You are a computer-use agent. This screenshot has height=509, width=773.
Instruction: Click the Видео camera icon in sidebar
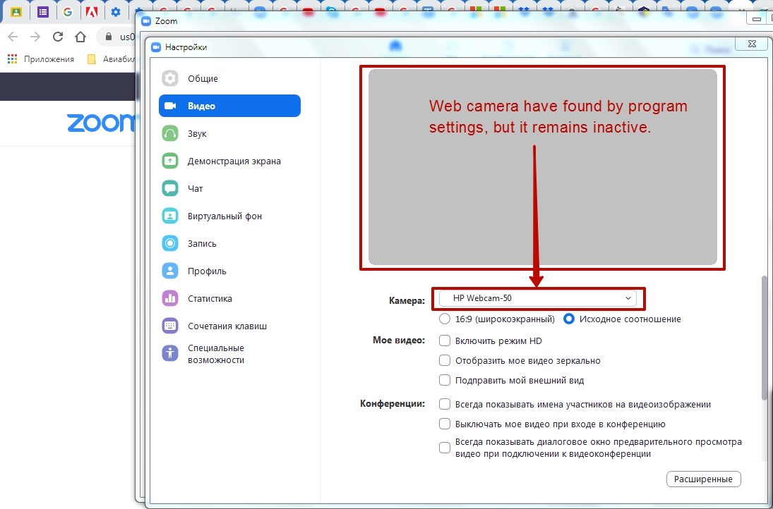(170, 106)
